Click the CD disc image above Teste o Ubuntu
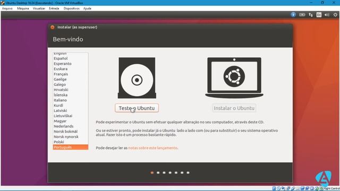The width and height of the screenshot is (340, 191). 137,78
